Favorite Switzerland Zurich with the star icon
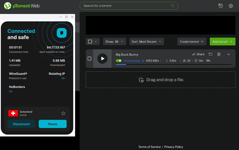The width and height of the screenshot is (239, 150). (63, 113)
